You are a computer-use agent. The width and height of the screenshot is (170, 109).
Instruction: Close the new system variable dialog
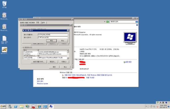tap(68, 31)
